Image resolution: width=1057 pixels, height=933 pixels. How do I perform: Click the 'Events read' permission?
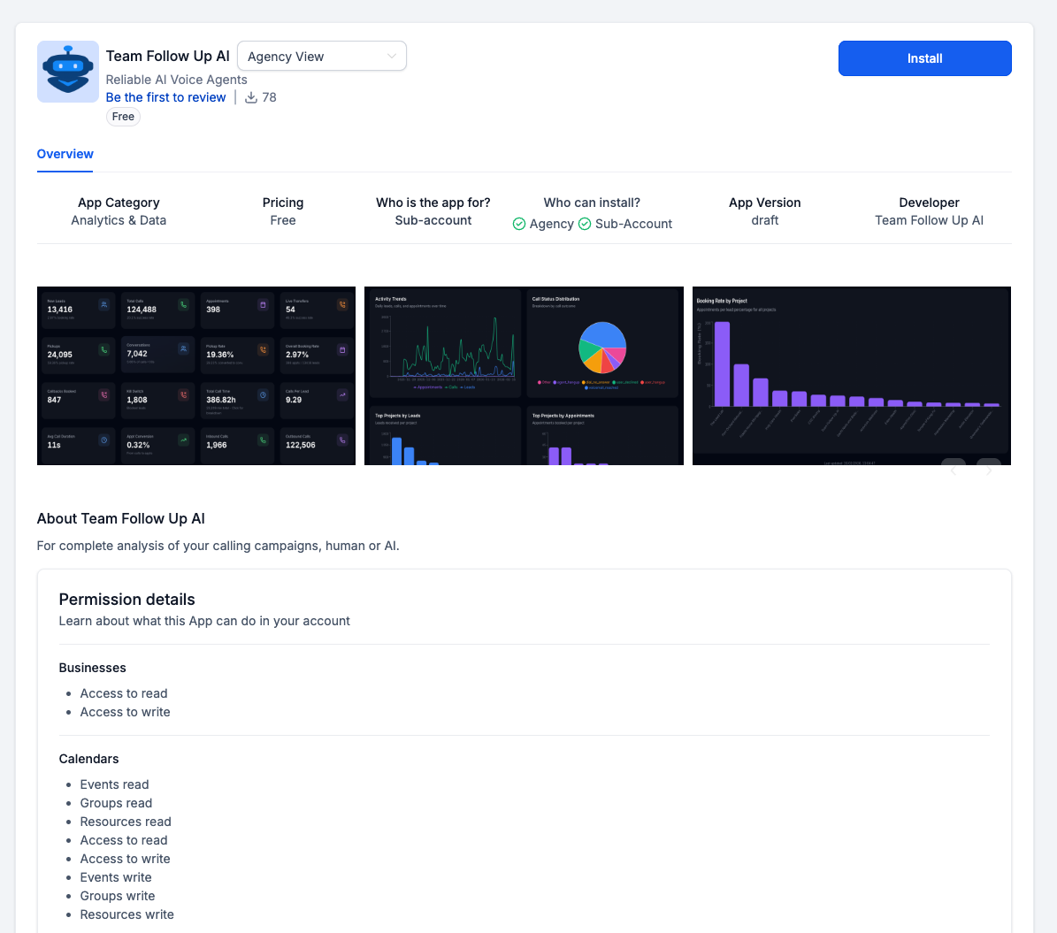tap(115, 784)
